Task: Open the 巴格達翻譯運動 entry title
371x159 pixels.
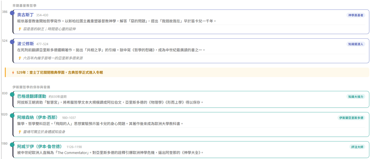Action: (32, 96)
